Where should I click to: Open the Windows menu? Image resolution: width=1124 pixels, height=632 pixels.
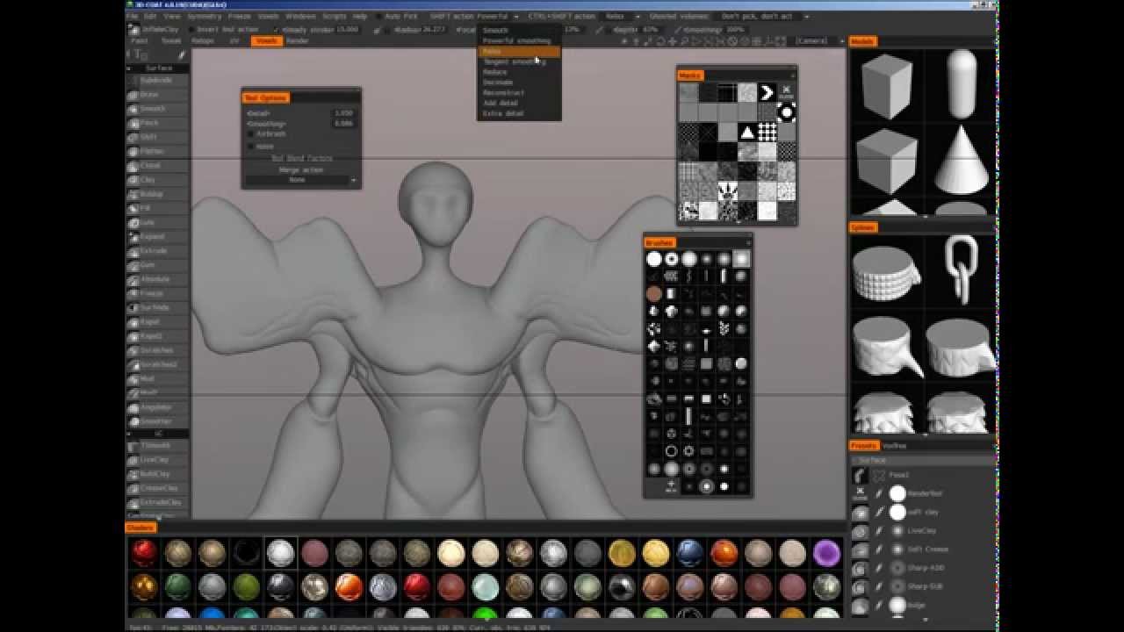pos(300,17)
